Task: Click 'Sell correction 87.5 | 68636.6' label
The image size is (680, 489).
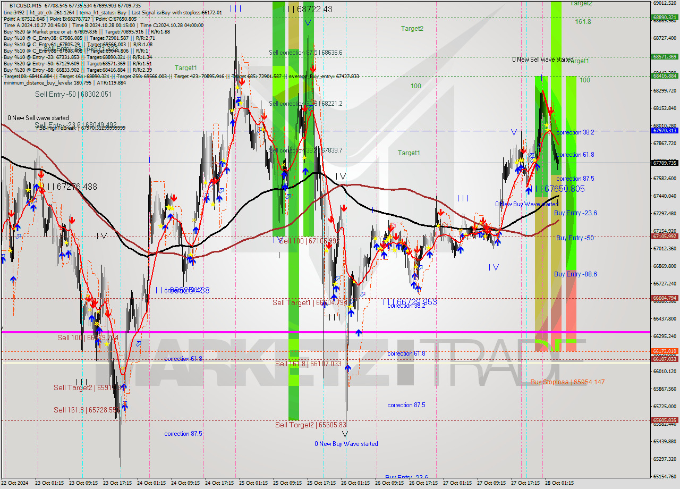Action: 305,53
